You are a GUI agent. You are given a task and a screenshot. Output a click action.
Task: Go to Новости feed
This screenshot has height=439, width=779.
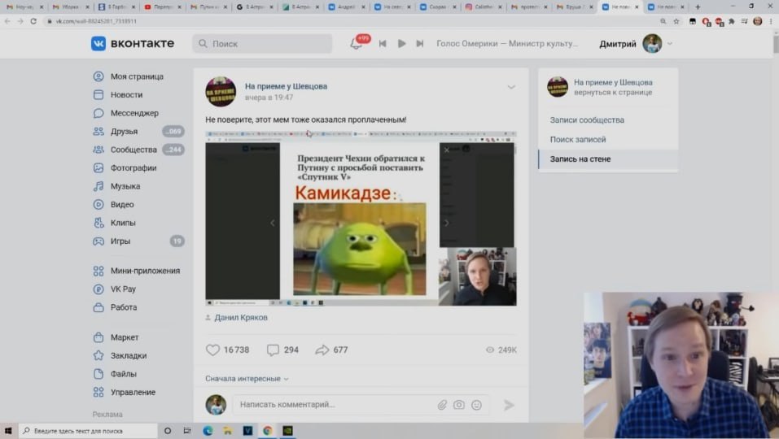pyautogui.click(x=126, y=95)
